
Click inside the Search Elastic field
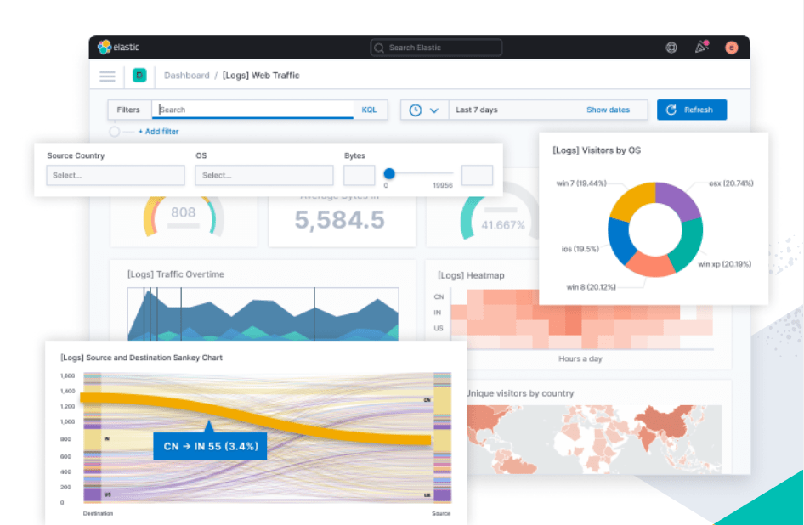(435, 48)
